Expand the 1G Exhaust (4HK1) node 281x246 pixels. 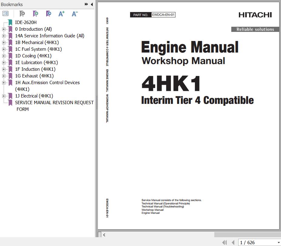point(4,76)
